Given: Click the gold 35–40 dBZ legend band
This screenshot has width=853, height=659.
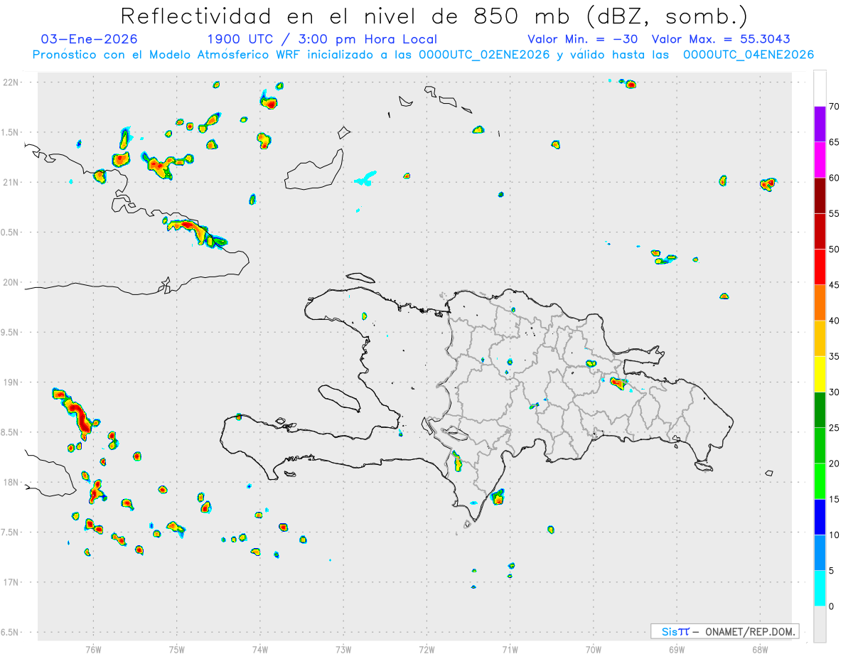Looking at the screenshot, I should [x=820, y=338].
